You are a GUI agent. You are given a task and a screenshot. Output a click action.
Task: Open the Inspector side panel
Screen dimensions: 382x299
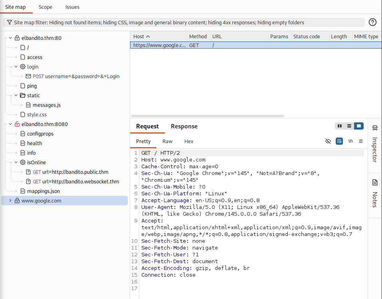[375, 144]
